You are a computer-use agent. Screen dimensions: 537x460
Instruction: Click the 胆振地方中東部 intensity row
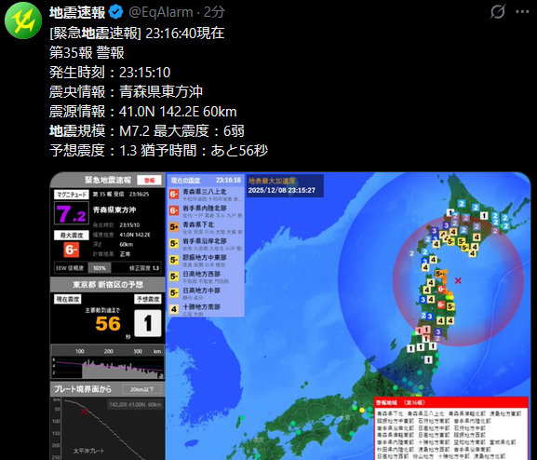(206, 260)
